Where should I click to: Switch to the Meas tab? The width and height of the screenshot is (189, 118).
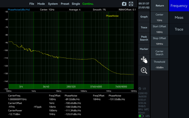[x=179, y=18]
